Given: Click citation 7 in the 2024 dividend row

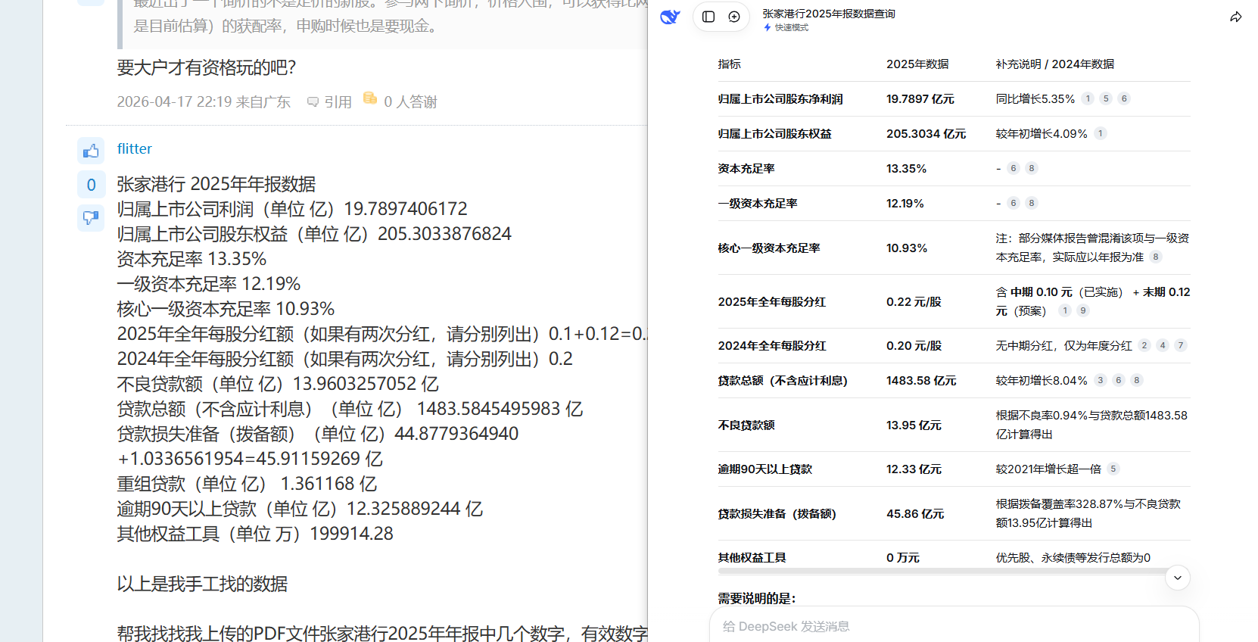Looking at the screenshot, I should 1181,345.
